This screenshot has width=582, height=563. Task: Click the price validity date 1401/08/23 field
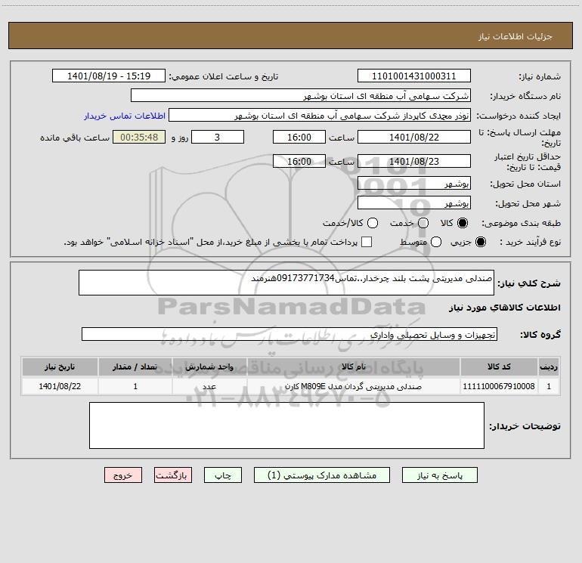point(414,161)
